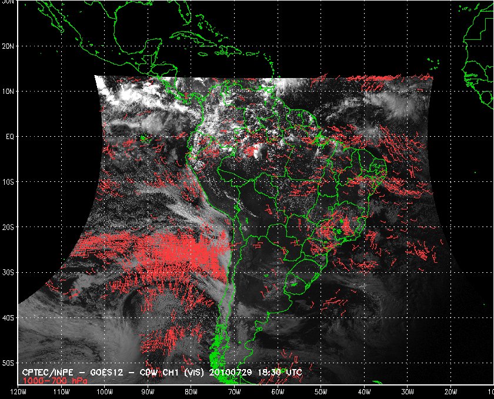This screenshot has width=494, height=399.
Task: Select the 80W longitude label
Action: point(191,392)
